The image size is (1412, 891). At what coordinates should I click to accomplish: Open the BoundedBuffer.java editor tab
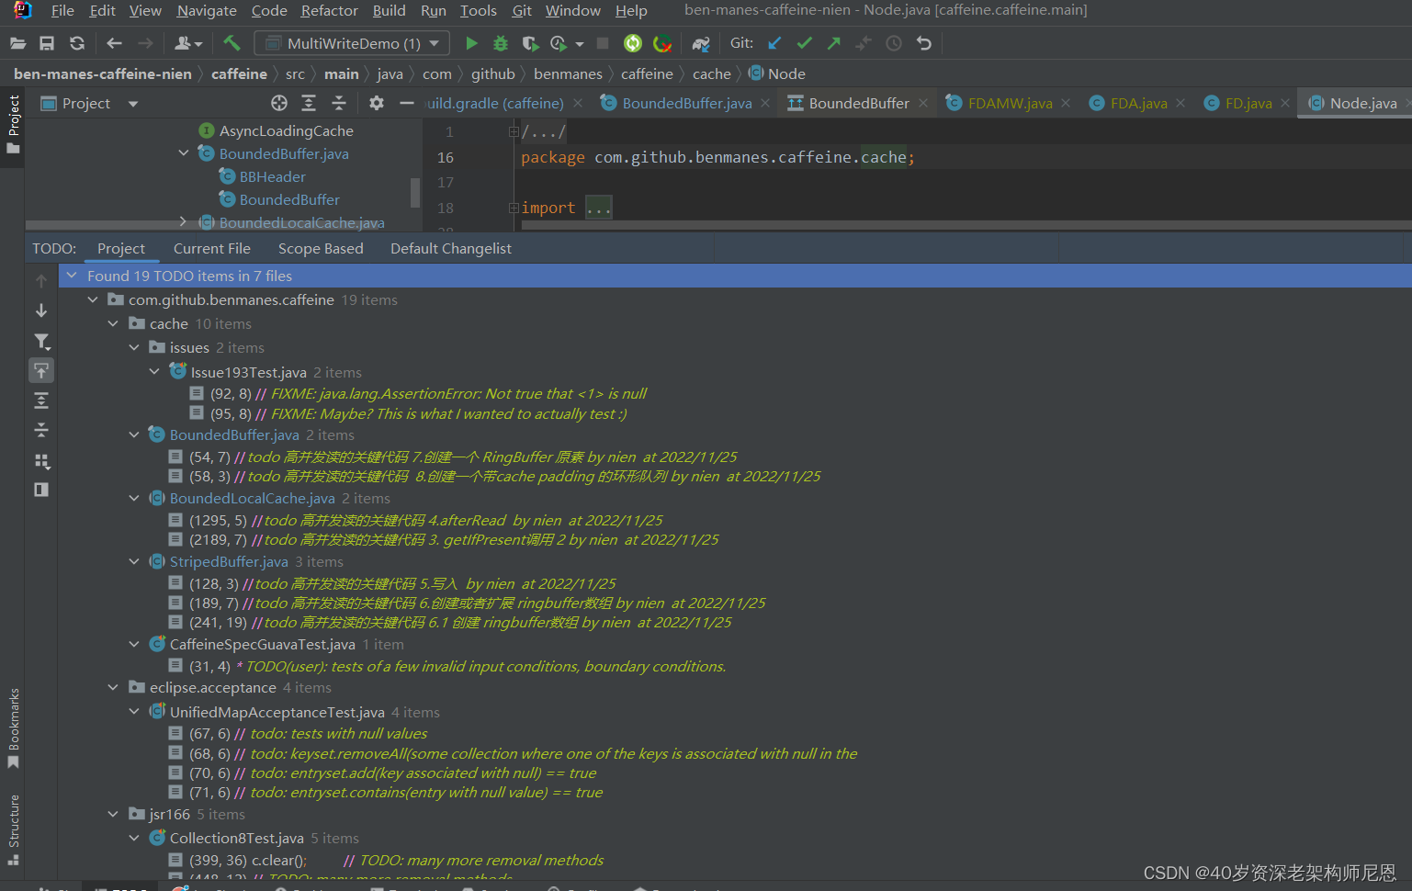click(x=686, y=103)
